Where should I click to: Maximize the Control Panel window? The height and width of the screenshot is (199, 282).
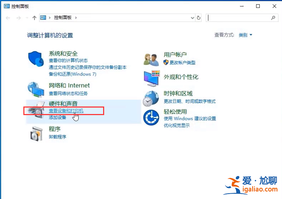(258, 6)
